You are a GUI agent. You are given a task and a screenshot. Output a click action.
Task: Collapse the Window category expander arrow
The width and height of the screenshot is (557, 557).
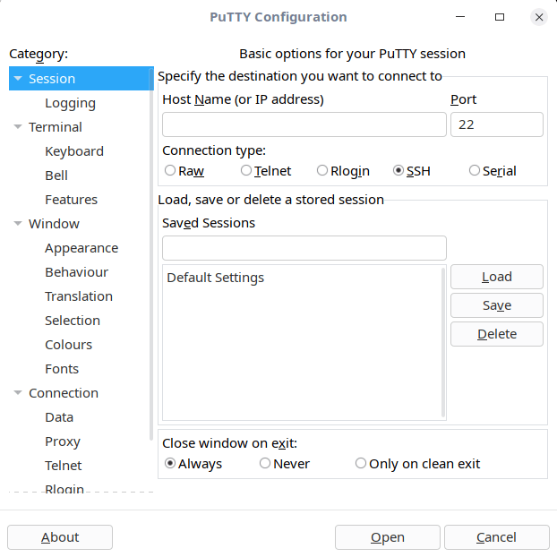click(x=18, y=224)
